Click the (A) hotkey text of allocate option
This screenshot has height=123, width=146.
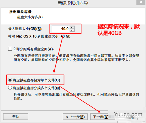(50, 49)
